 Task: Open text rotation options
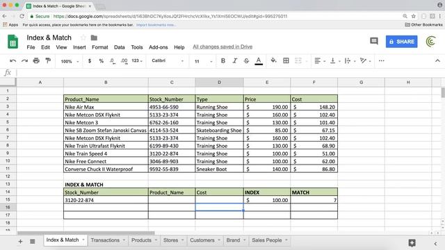(x=365, y=60)
